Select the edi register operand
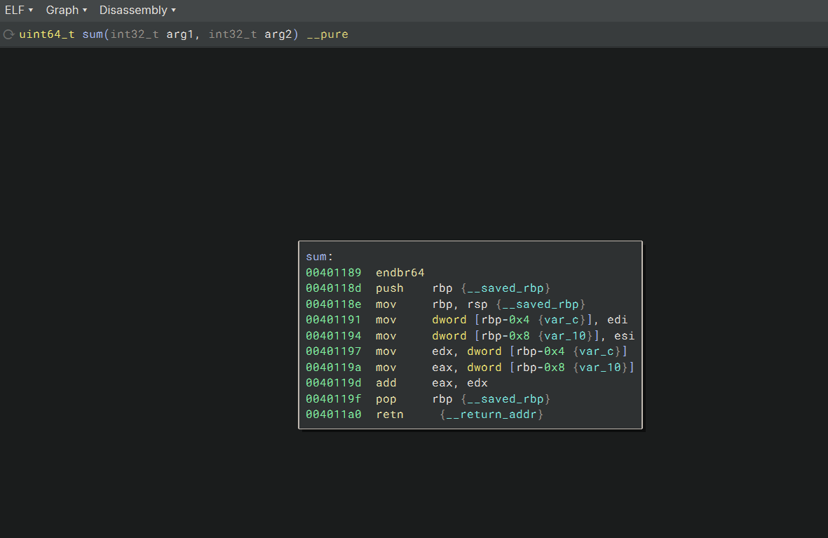 coord(617,320)
